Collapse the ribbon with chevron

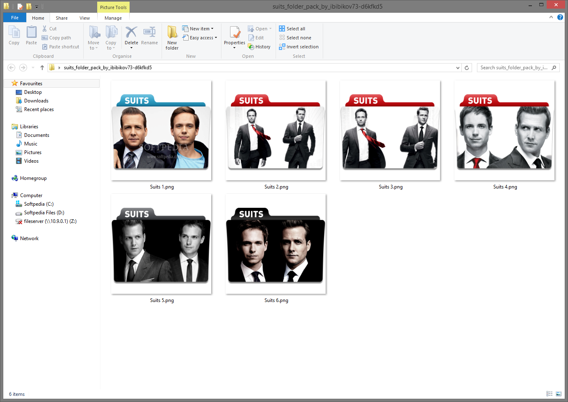point(551,17)
